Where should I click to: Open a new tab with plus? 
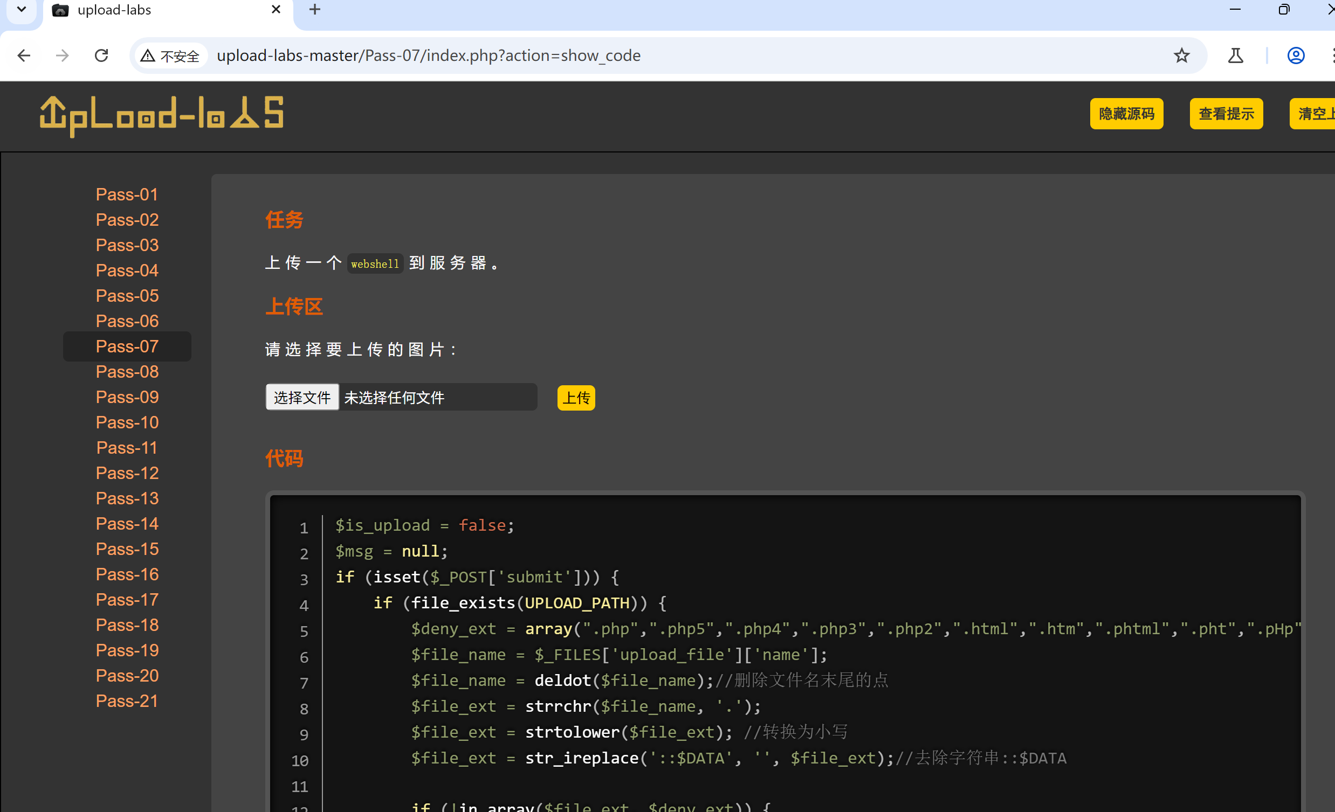click(315, 10)
